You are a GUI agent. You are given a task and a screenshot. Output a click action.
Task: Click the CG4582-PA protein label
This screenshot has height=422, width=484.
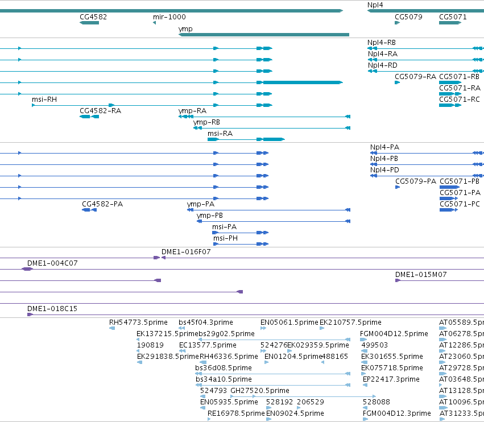pos(102,204)
